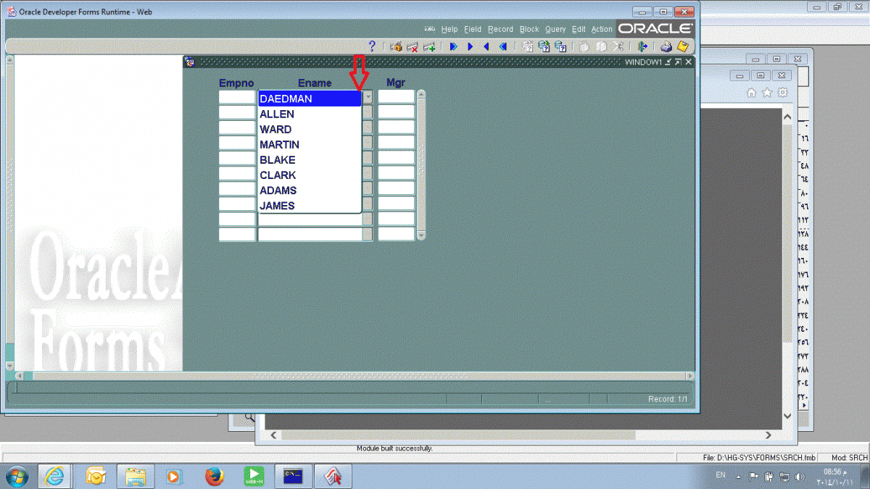This screenshot has width=870, height=489.
Task: Open the Ename dropdown in the last row
Action: [368, 234]
